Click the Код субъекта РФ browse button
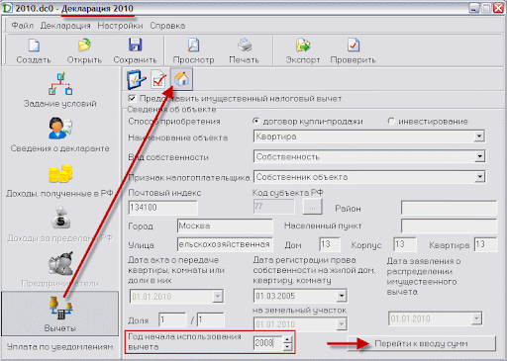 [x=312, y=207]
